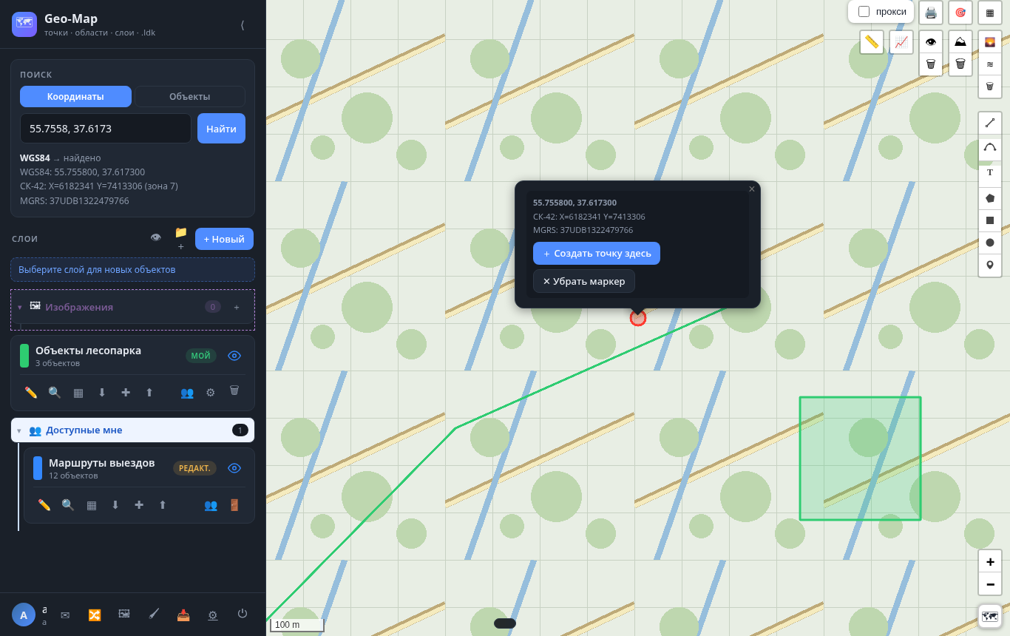This screenshot has height=636, width=1010.
Task: Close the coordinates popup
Action: point(752,189)
